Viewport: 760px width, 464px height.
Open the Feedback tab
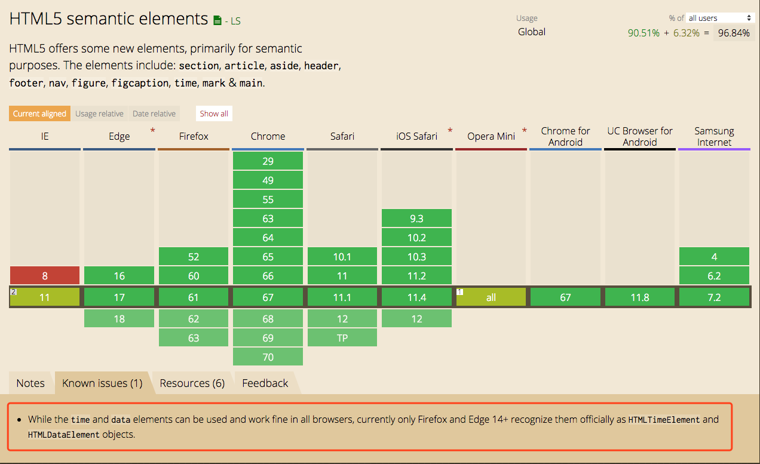coord(265,383)
